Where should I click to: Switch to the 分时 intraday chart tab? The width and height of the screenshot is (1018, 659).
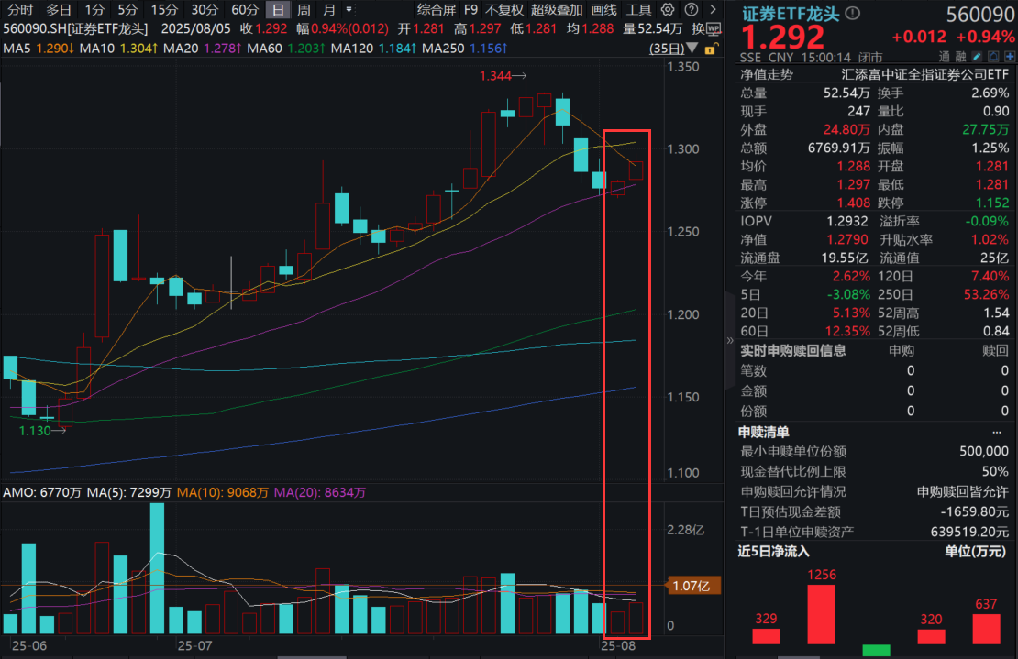click(x=20, y=9)
